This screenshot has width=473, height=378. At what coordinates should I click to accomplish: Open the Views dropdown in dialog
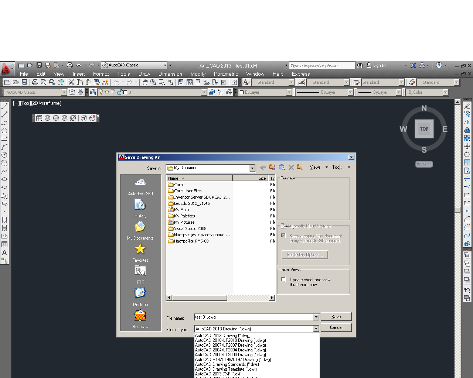click(319, 167)
